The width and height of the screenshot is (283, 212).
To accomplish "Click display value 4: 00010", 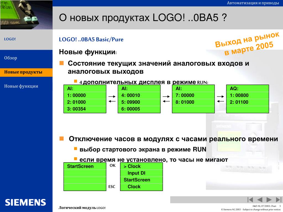I will (x=131, y=95).
